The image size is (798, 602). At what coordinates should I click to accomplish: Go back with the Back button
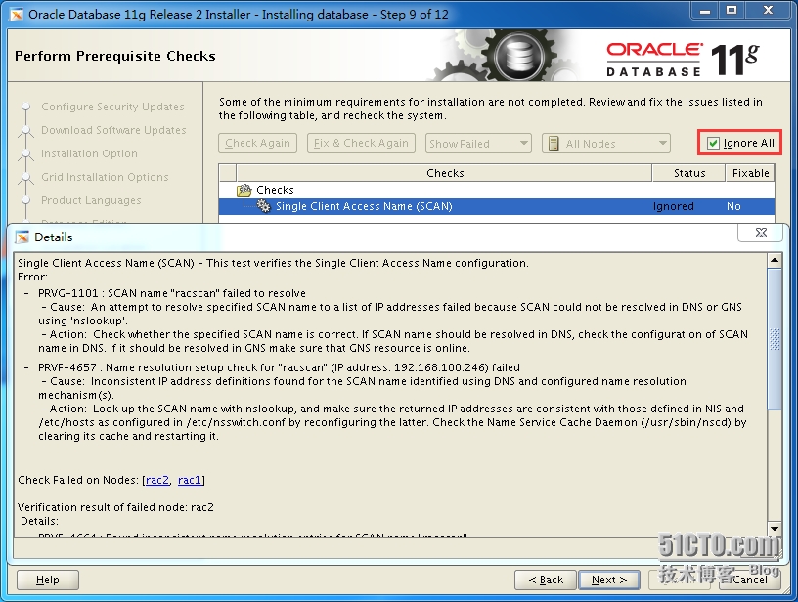546,580
